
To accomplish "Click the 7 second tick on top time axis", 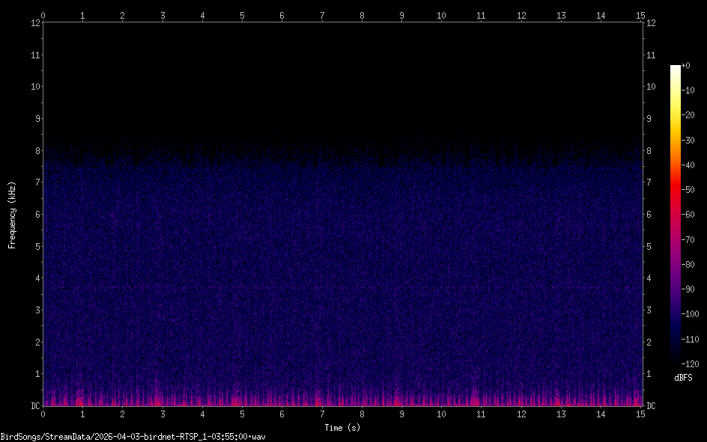I will pos(322,15).
